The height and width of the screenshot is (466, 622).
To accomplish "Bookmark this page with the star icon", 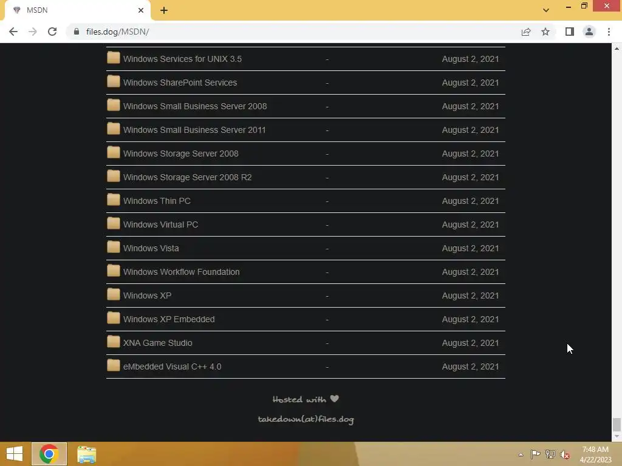I will [x=545, y=32].
